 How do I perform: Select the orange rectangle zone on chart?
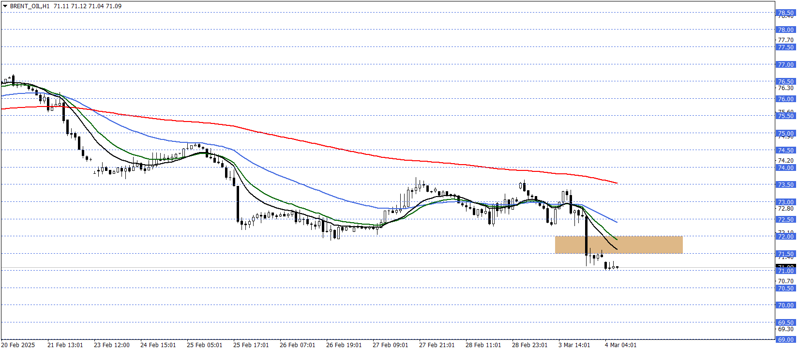[618, 244]
